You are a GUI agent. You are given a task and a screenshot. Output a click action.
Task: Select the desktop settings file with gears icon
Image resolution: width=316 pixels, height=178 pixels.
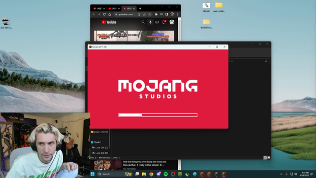pyautogui.click(x=206, y=7)
